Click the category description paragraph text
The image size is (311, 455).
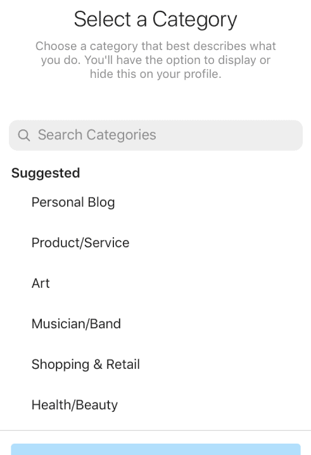[156, 60]
